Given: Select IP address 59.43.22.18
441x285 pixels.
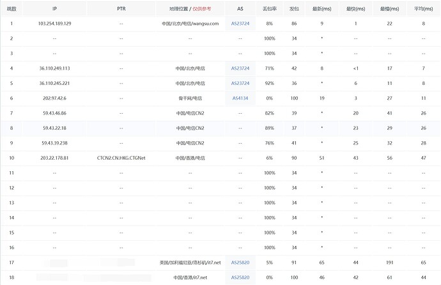Looking at the screenshot, I should click(54, 128).
